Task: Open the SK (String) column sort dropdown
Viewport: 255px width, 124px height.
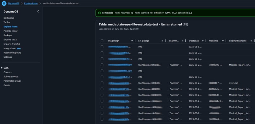Action: click(162, 41)
